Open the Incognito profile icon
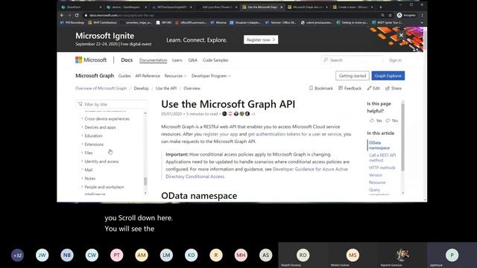The height and width of the screenshot is (268, 477). (x=399, y=15)
